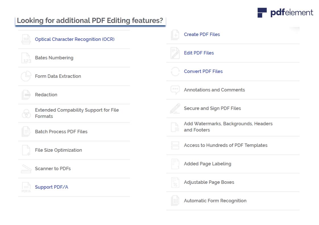Select the Edit PDF Files link
Image resolution: width=319 pixels, height=225 pixels.
coord(199,53)
